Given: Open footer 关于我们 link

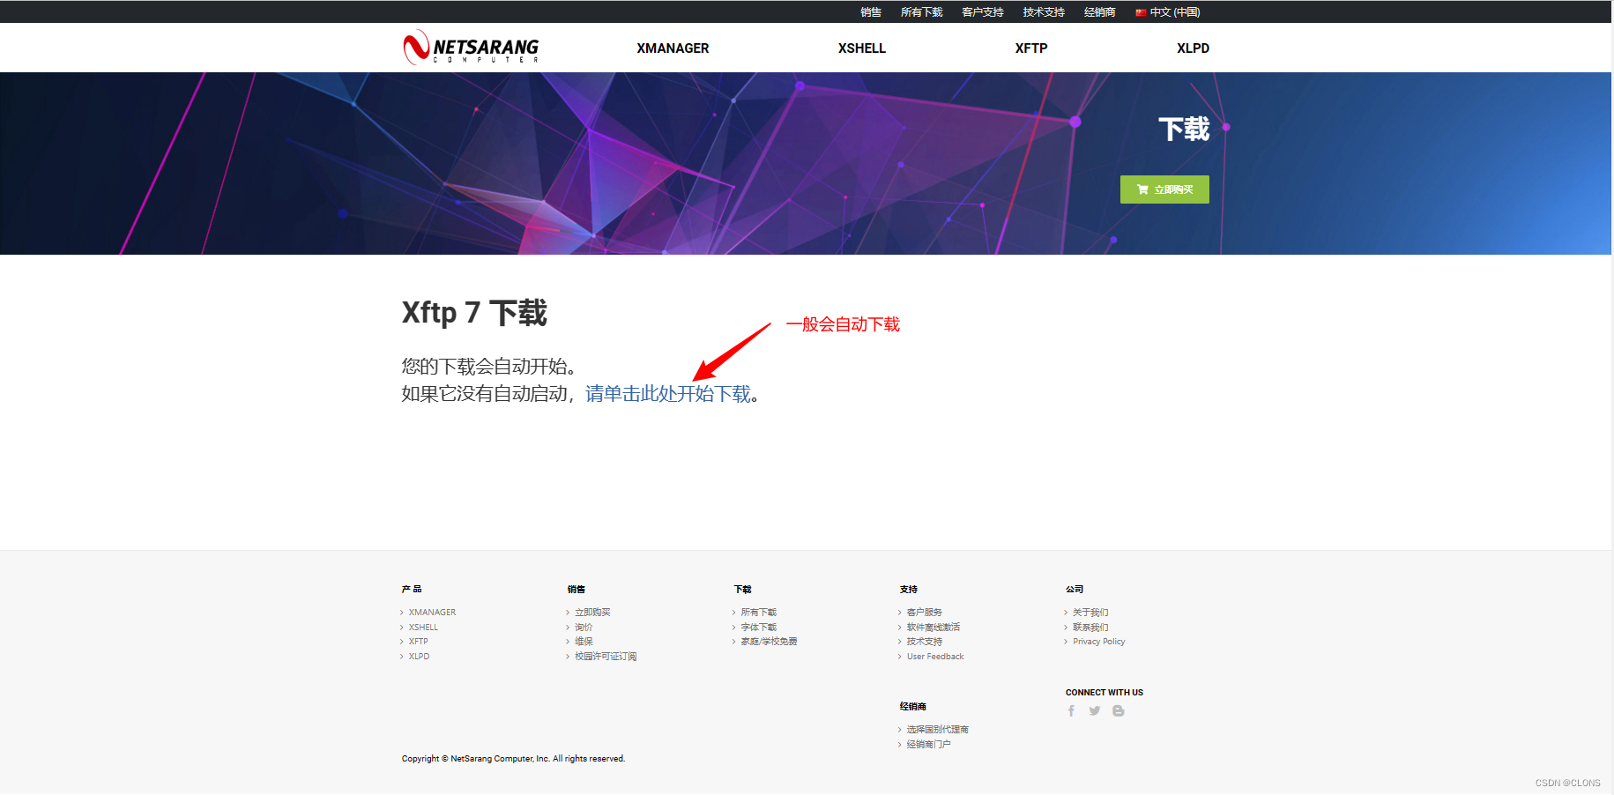Looking at the screenshot, I should coord(1090,613).
